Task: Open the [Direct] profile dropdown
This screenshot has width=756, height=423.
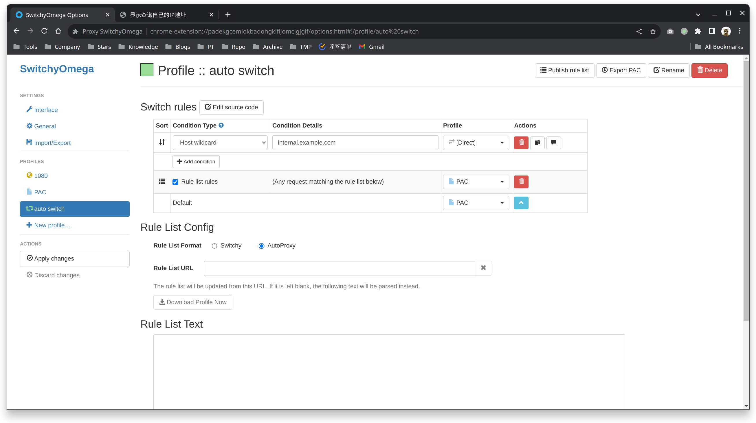Action: [x=476, y=143]
